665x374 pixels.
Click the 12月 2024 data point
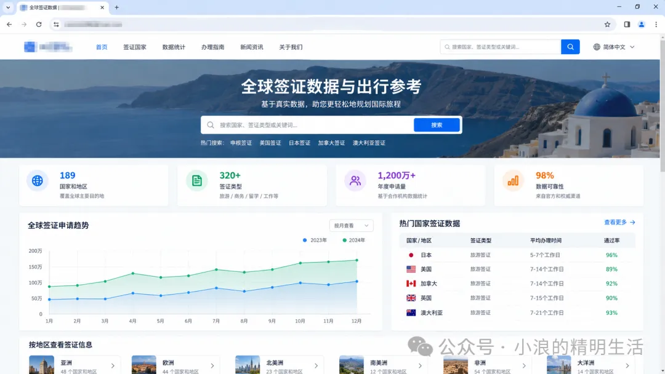[x=357, y=260]
